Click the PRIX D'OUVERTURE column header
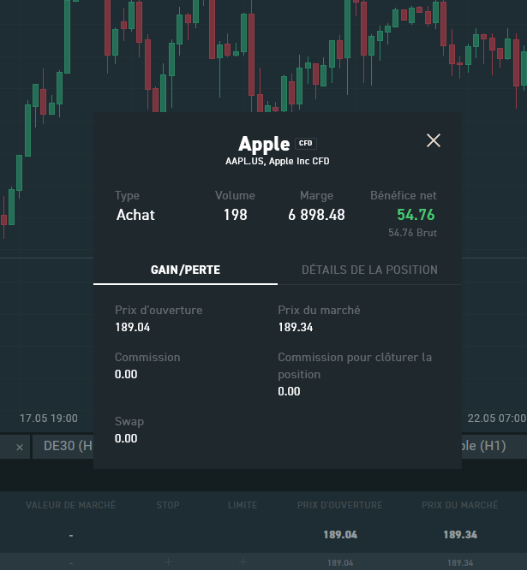 [x=340, y=505]
